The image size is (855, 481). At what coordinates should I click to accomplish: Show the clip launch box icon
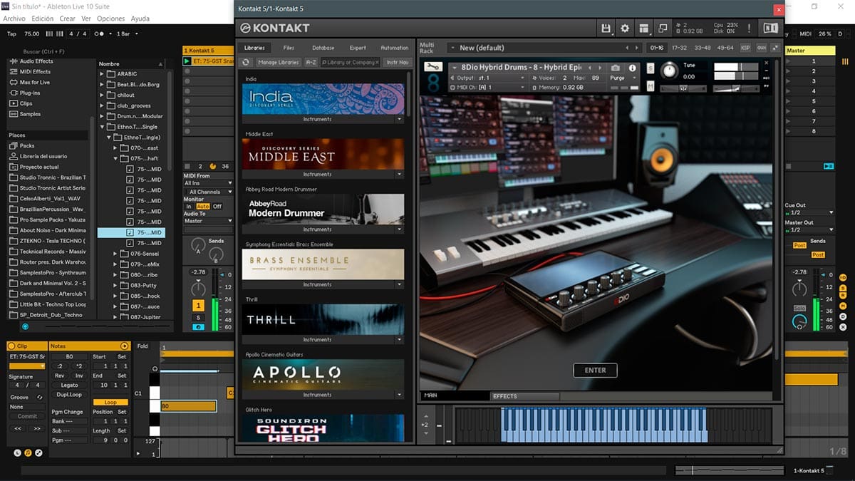(18, 452)
